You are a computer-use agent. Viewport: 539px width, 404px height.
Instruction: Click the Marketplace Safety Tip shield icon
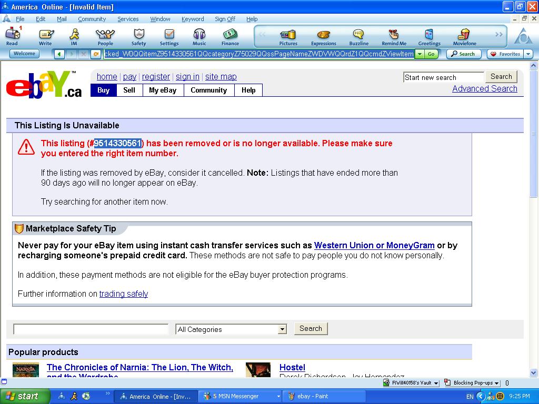[x=19, y=228]
